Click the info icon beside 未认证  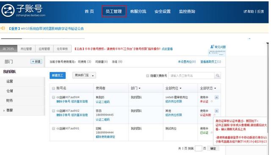click(x=212, y=101)
